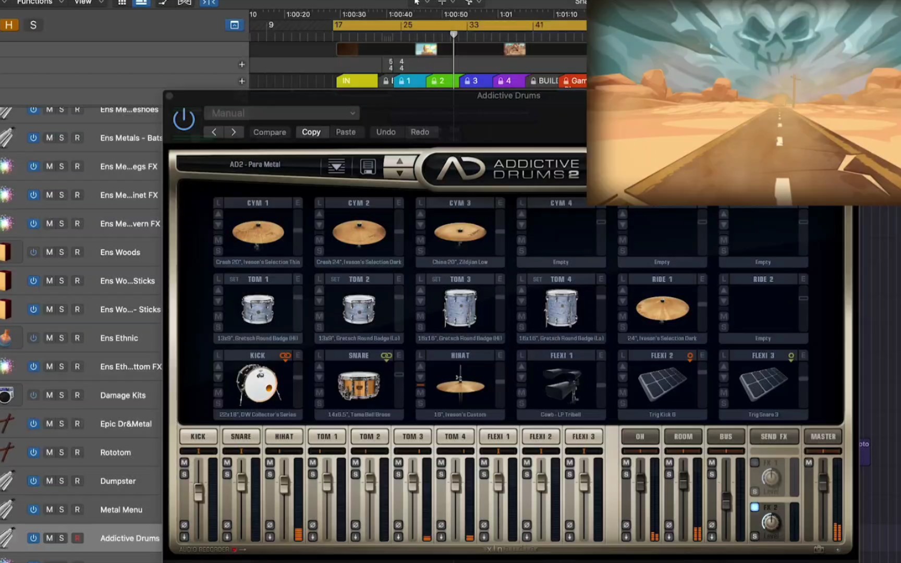This screenshot has height=563, width=901.
Task: Click the desert road video preview
Action: point(744,102)
